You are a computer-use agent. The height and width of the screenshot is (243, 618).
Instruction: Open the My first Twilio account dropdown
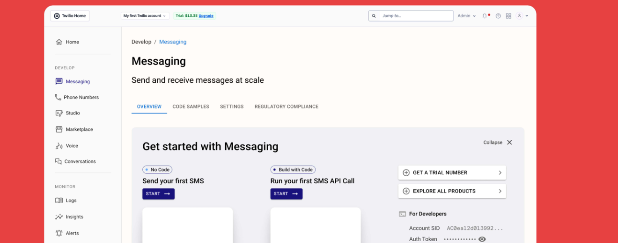coord(145,16)
